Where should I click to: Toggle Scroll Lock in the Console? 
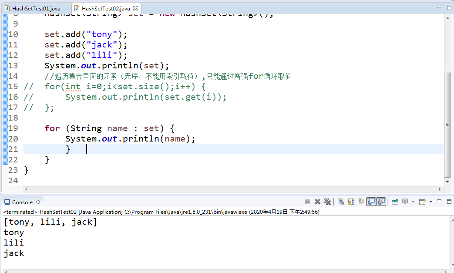click(x=351, y=202)
